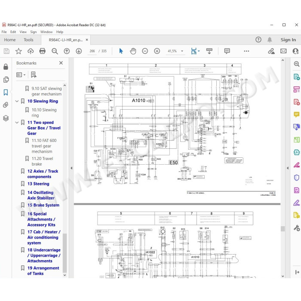The image size is (301, 301).
Task: Open the Find text magnifier
Action: coord(55,51)
